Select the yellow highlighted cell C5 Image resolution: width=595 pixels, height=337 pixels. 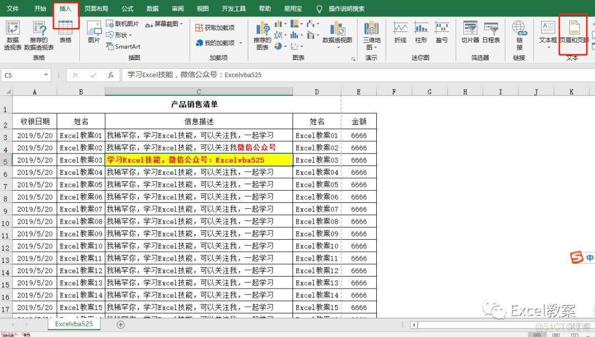click(x=199, y=160)
